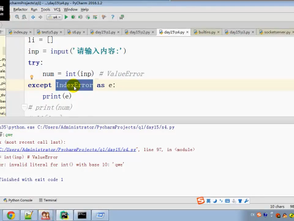The width and height of the screenshot is (294, 221).
Task: Start debugging with the green bug icon
Action: 73,17
